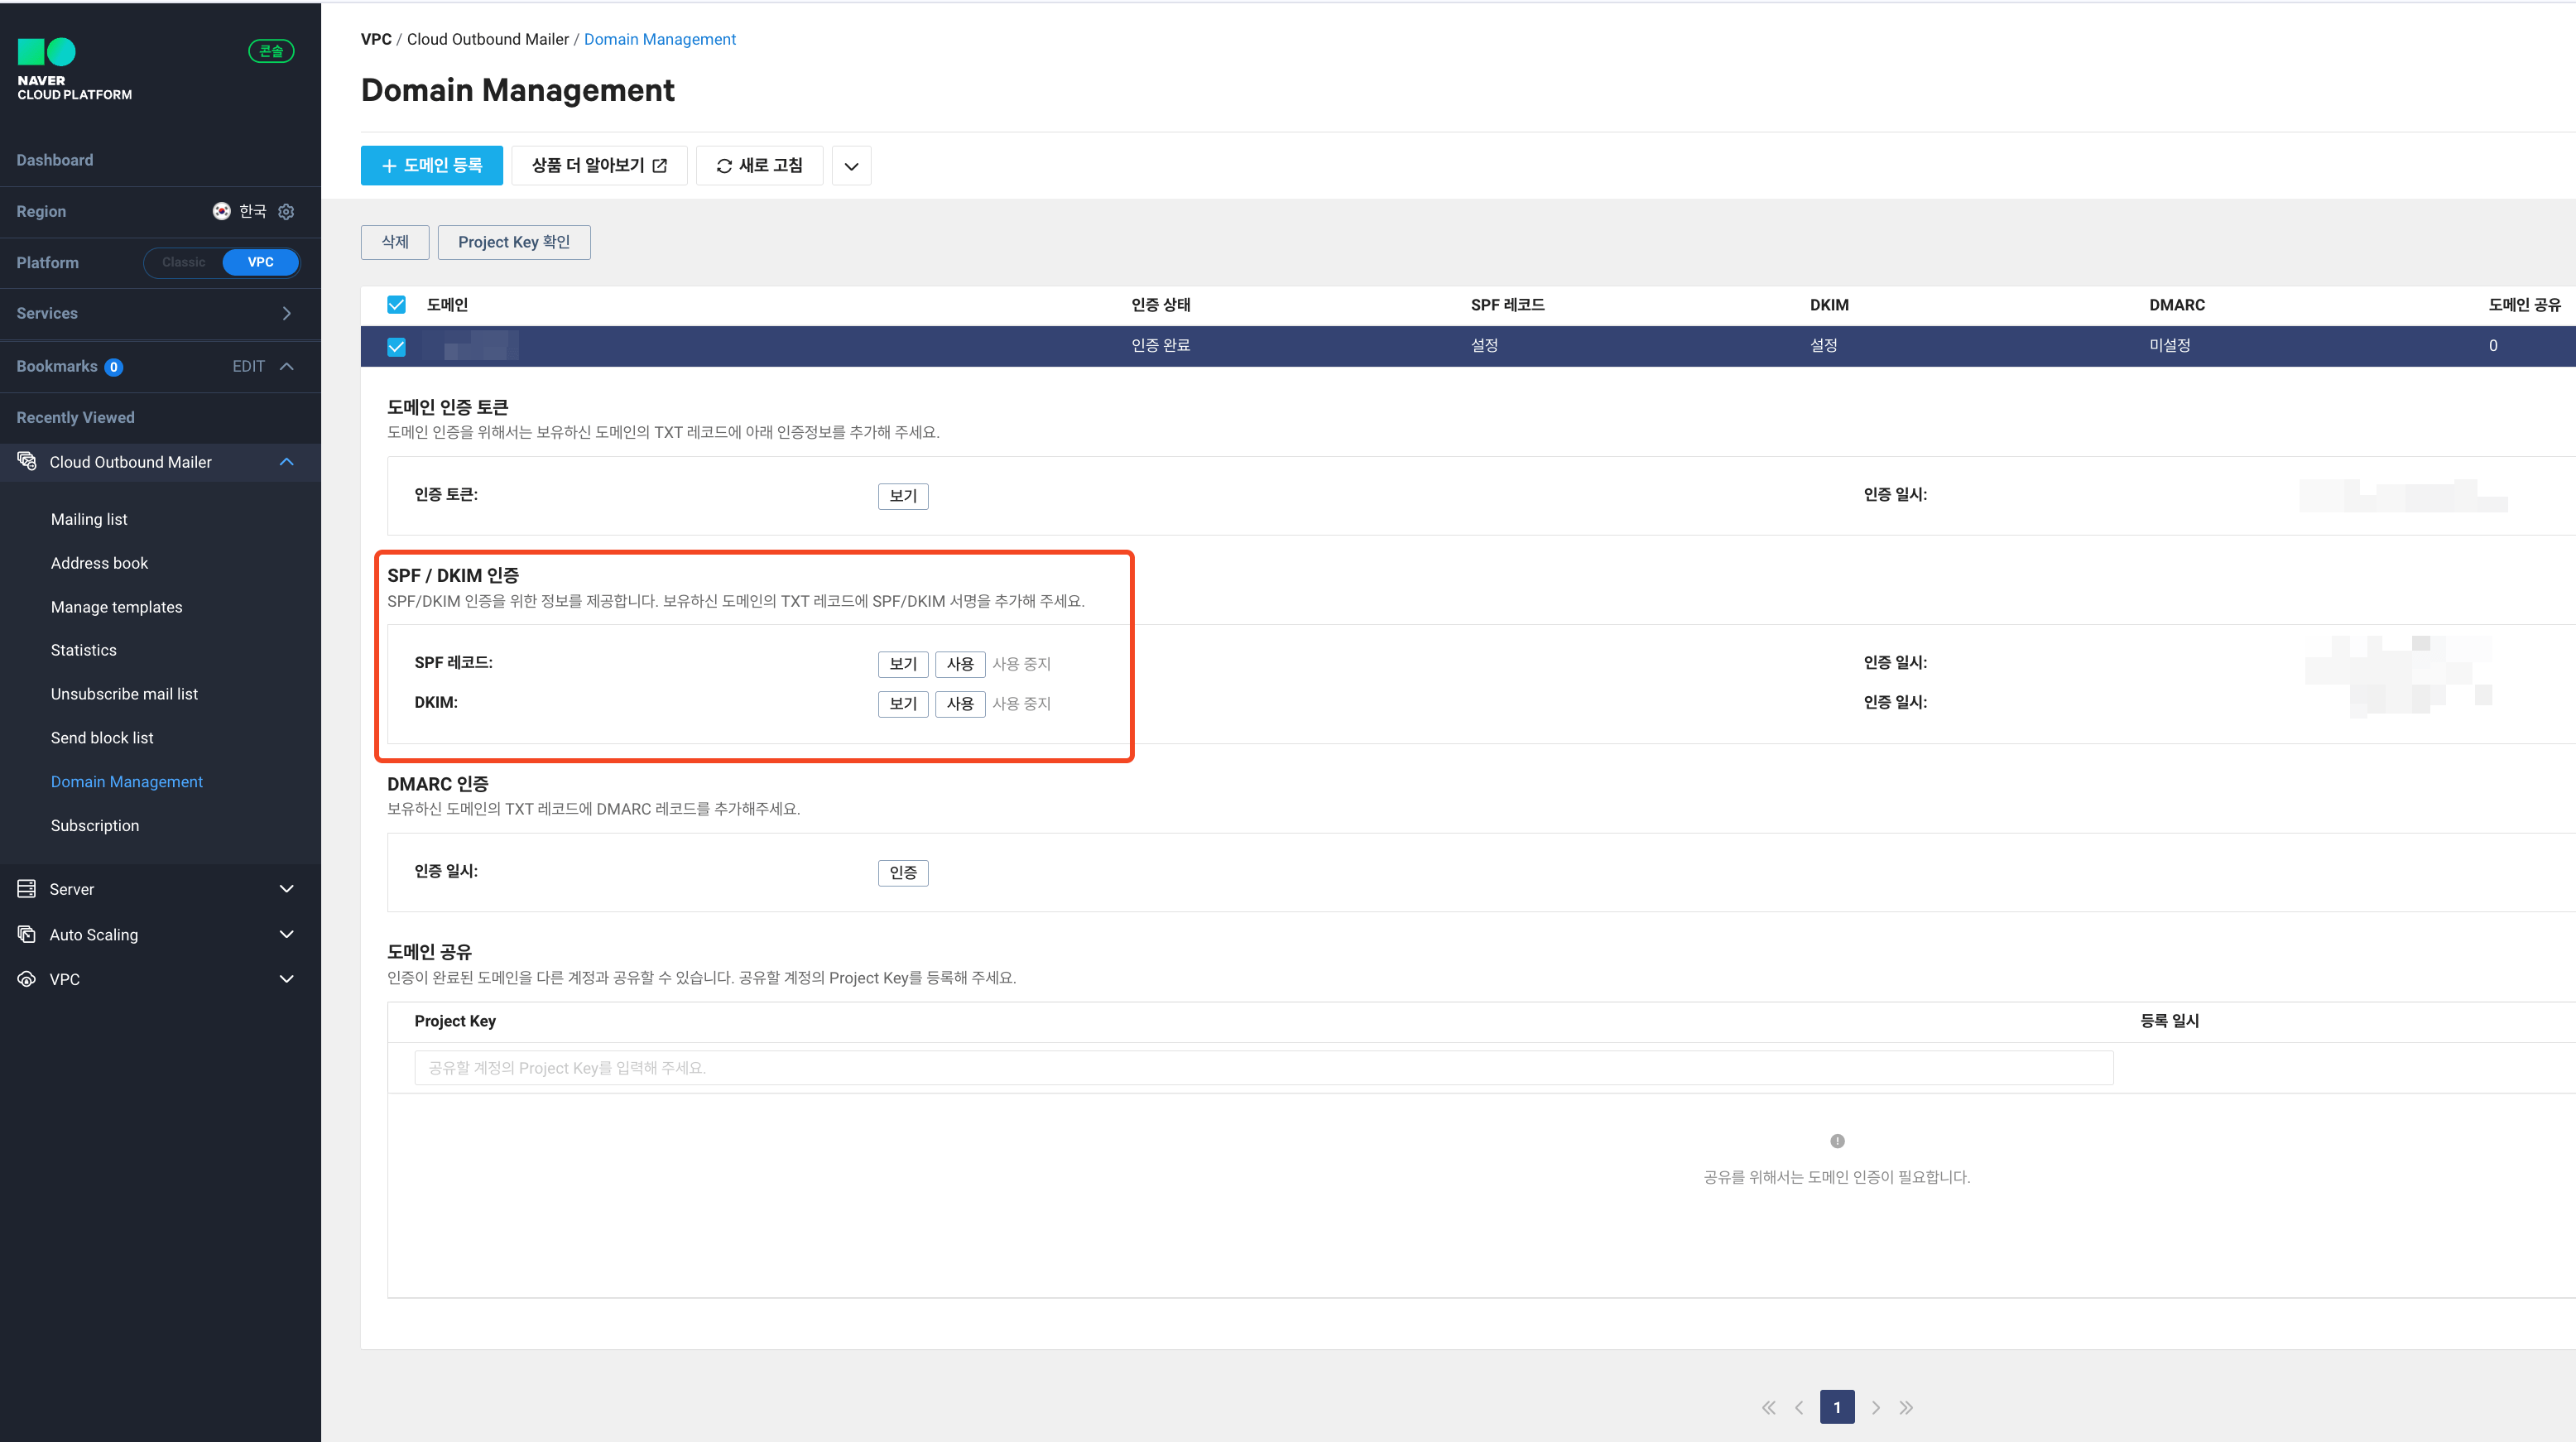Viewport: 2576px width, 1442px height.
Task: Uncheck the selected domain row checkbox
Action: [396, 346]
